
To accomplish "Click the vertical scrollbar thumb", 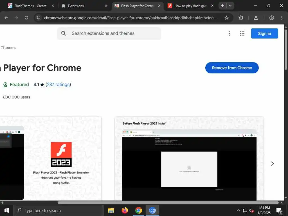I will 286,49.
